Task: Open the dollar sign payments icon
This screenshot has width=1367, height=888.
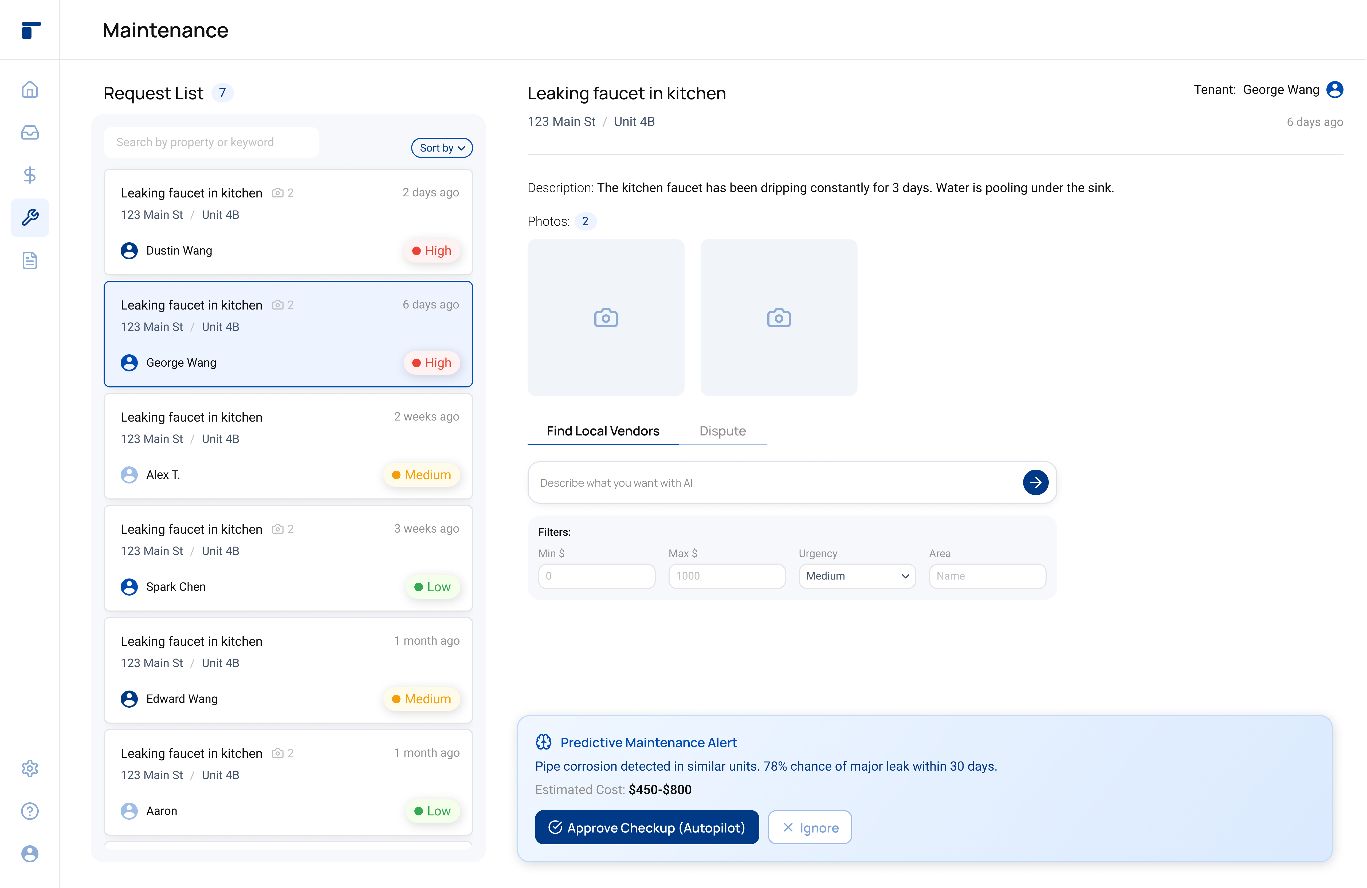Action: click(x=30, y=175)
